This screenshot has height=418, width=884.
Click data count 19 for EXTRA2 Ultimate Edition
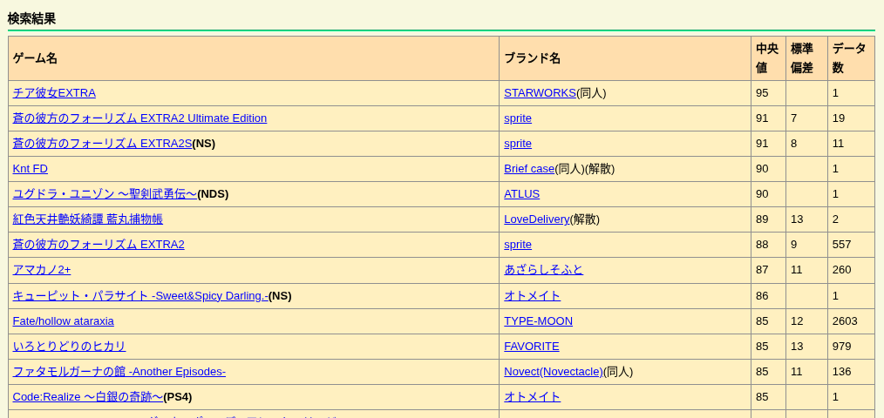(x=839, y=118)
